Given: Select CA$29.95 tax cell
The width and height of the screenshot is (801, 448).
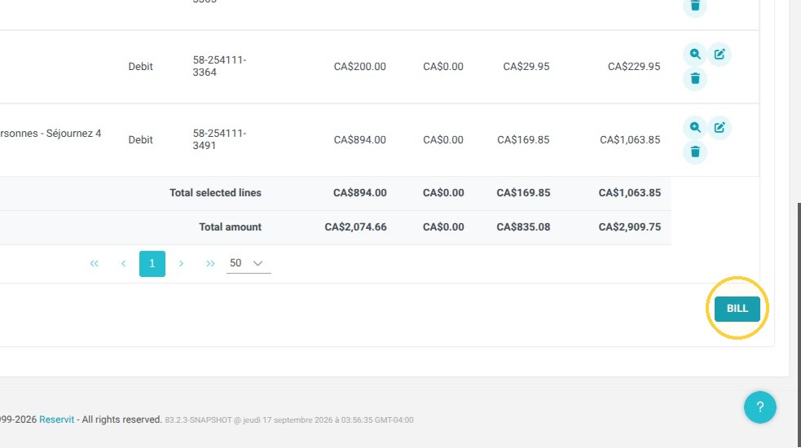Looking at the screenshot, I should coord(526,67).
